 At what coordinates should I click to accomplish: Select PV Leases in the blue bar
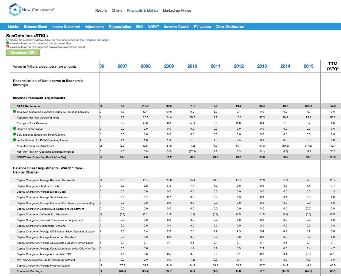202,27
